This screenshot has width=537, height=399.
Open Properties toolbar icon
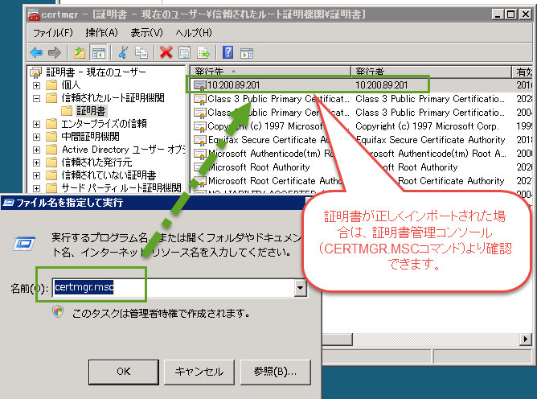pyautogui.click(x=185, y=53)
